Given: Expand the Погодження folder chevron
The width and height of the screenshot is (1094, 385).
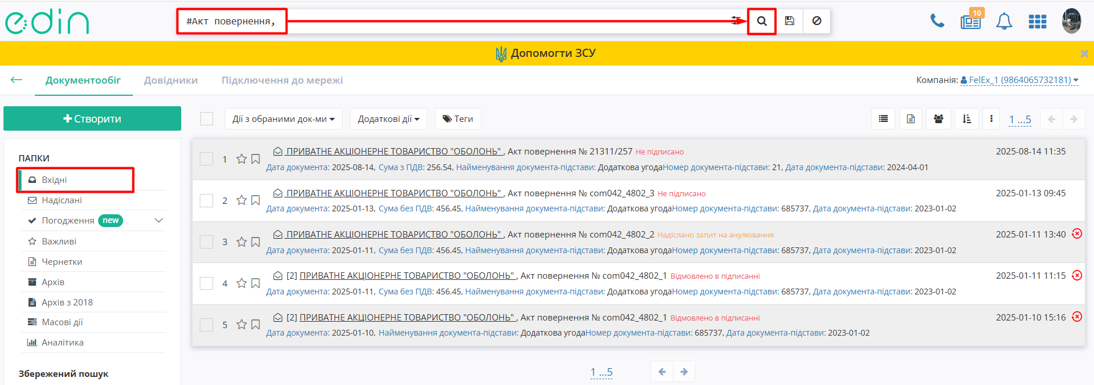Looking at the screenshot, I should click(159, 221).
